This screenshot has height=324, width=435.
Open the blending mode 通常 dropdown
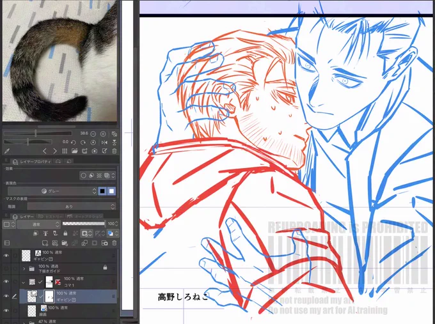tap(38, 224)
